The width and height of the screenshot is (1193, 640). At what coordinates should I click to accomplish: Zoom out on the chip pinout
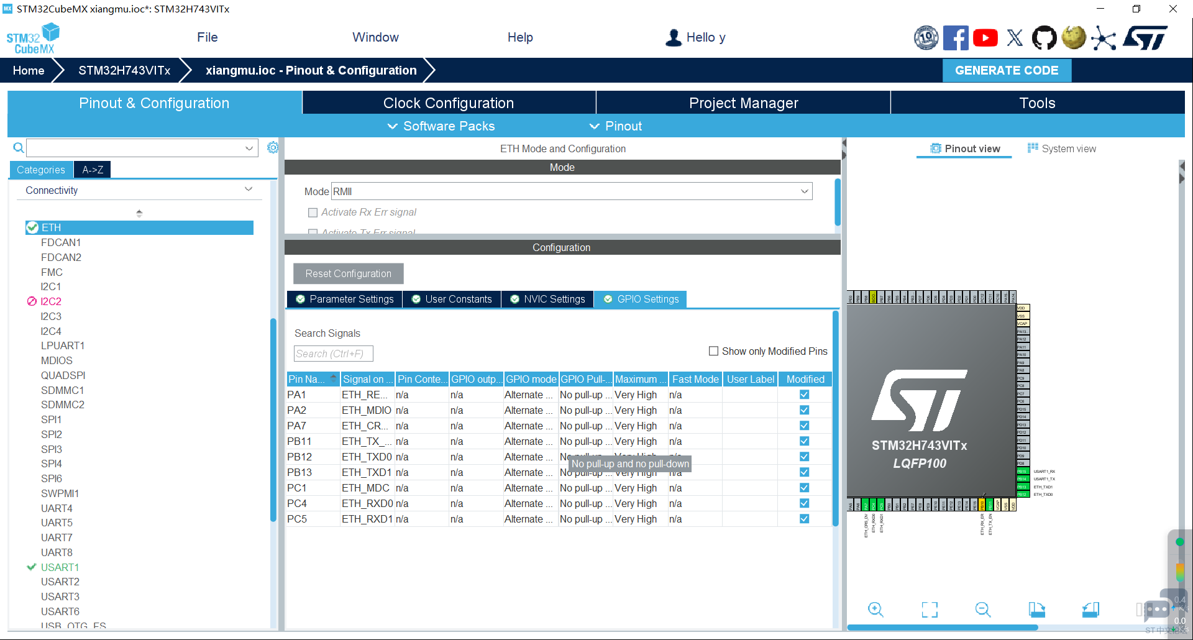click(983, 610)
